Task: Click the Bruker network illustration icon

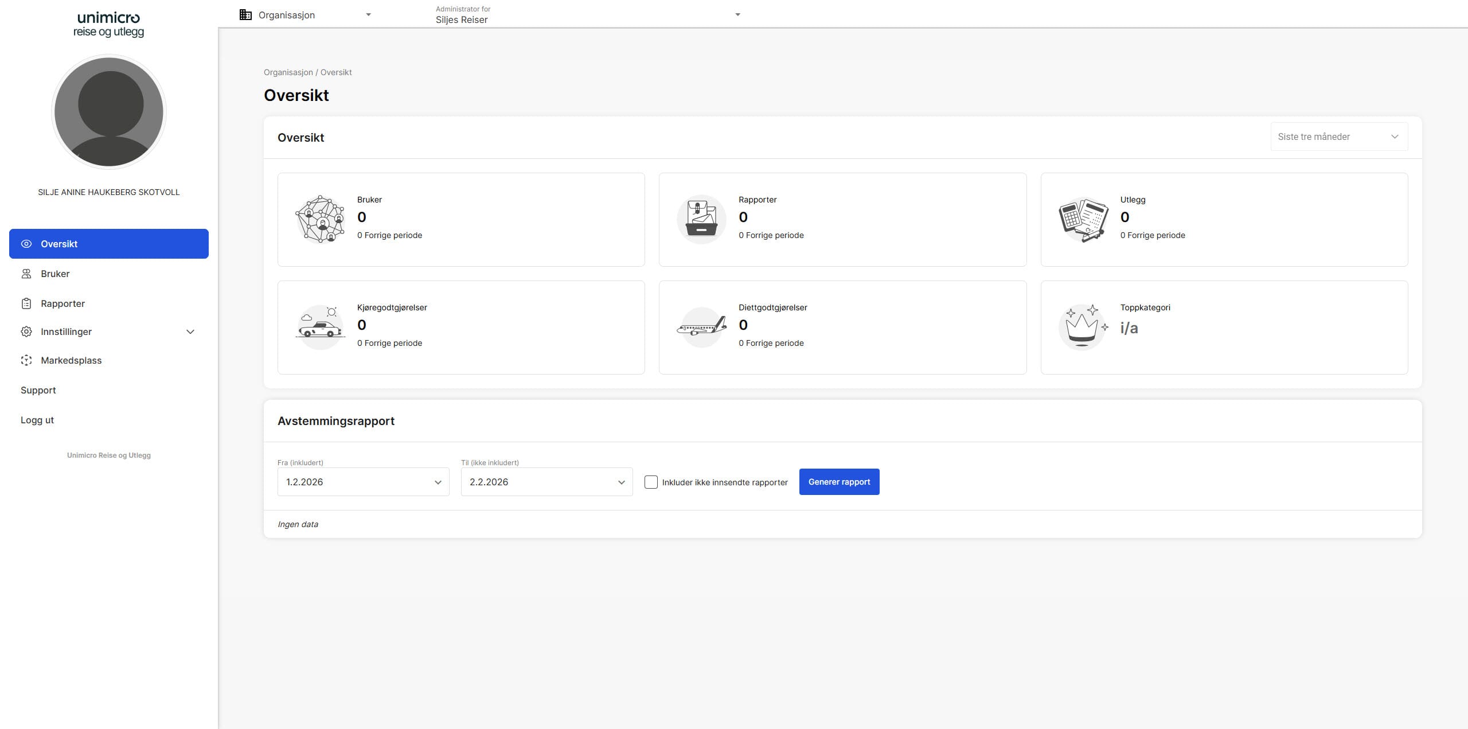Action: click(320, 219)
